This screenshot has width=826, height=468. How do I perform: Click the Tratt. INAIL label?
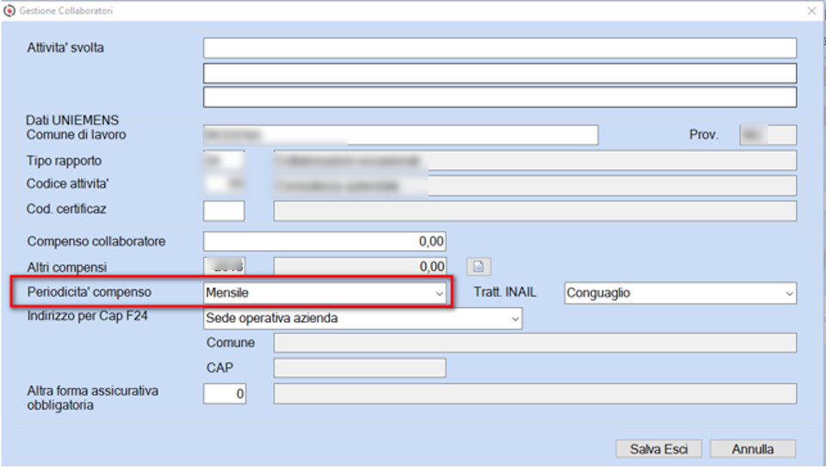pyautogui.click(x=505, y=292)
